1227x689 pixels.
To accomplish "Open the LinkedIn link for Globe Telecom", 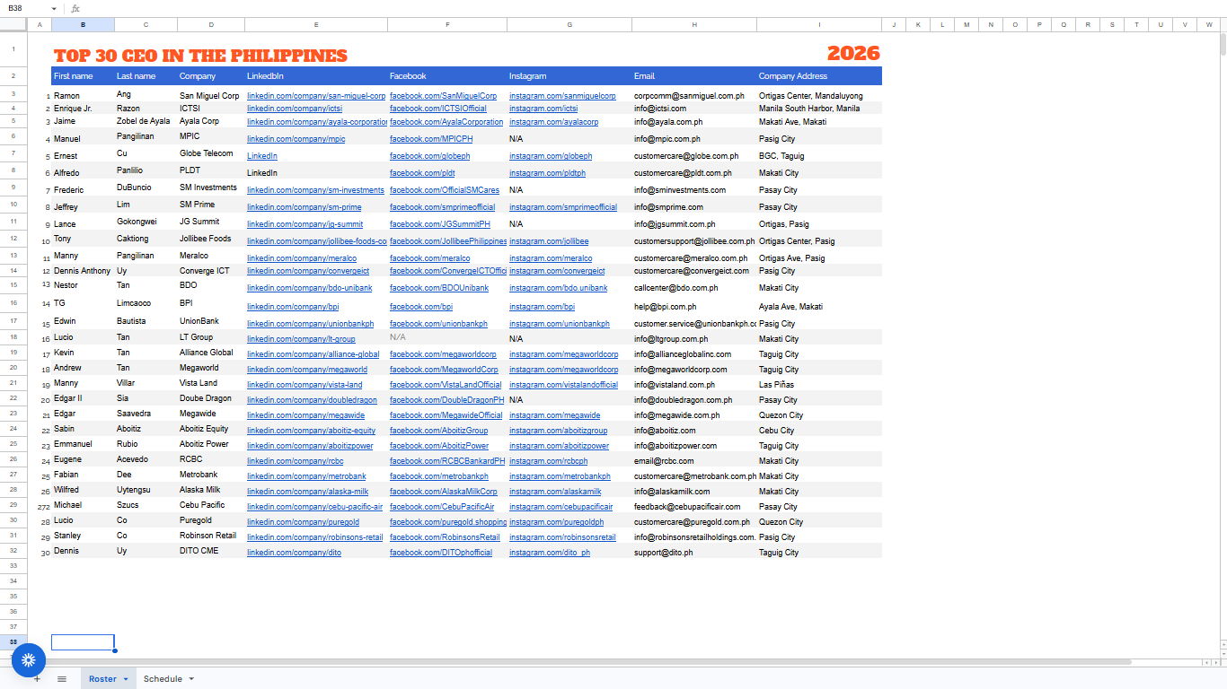I will click(262, 156).
